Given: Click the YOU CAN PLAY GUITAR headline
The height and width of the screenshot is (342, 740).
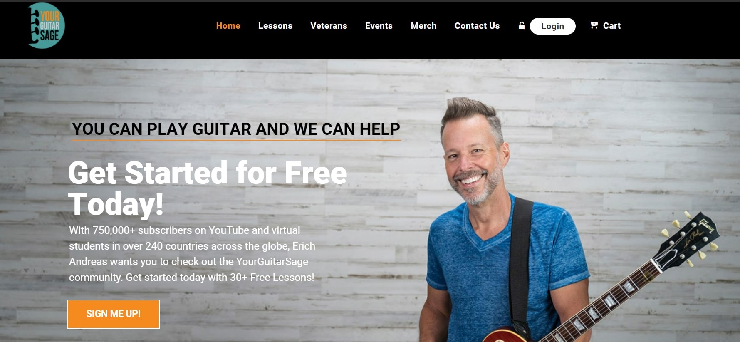Looking at the screenshot, I should click(x=236, y=129).
